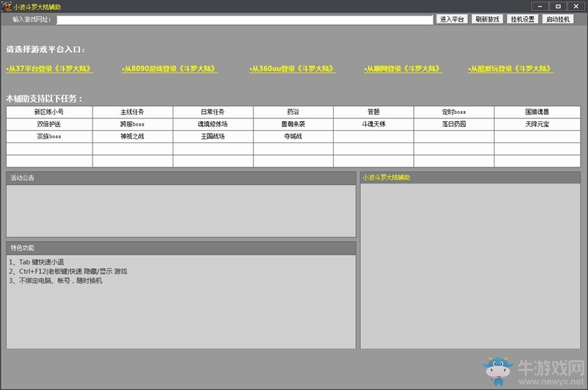Image resolution: width=588 pixels, height=390 pixels.
Task: Click the 活动公告 panel header
Action: point(181,178)
